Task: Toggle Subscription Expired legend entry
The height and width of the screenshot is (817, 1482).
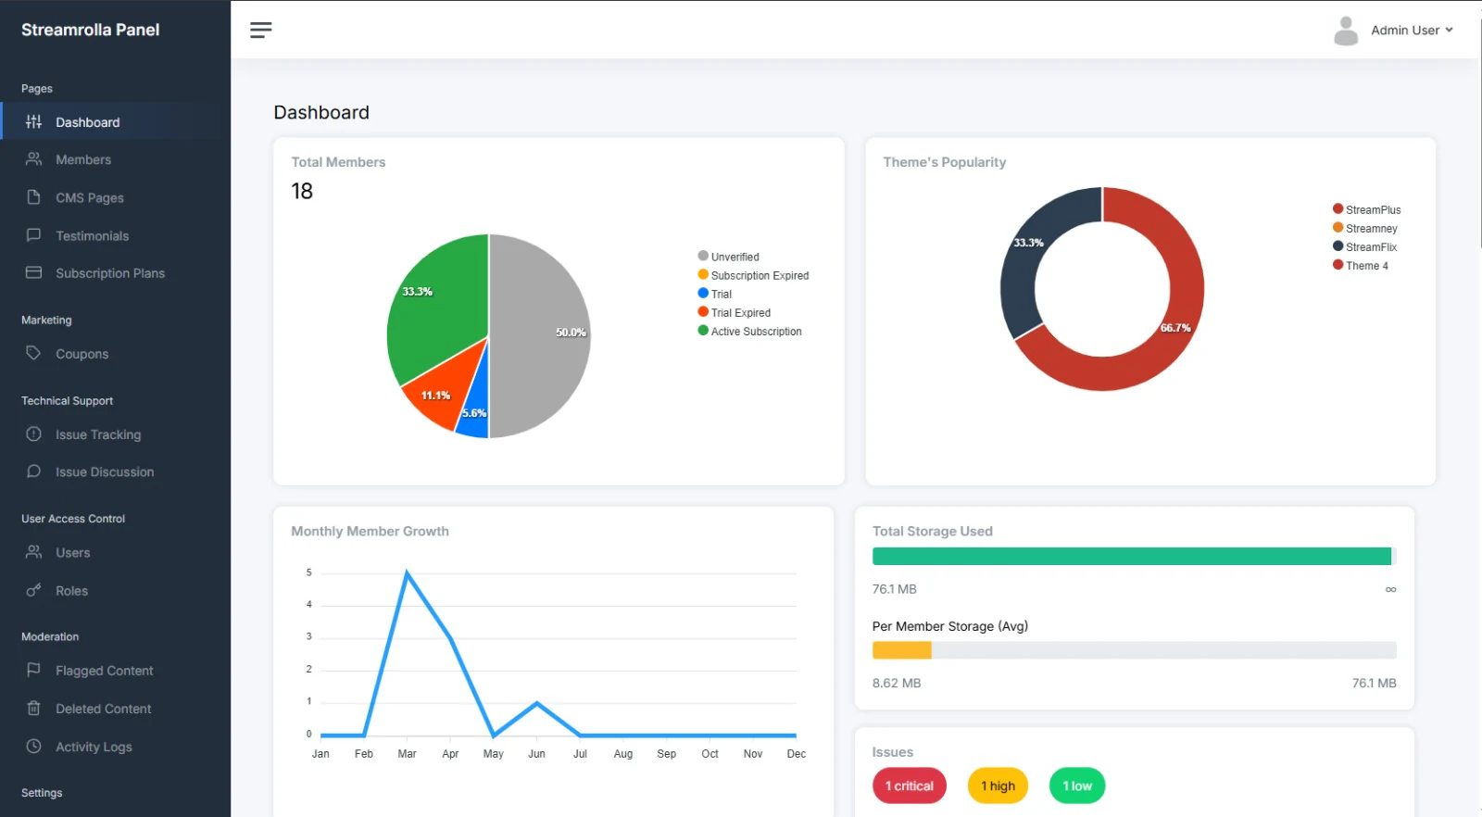Action: click(753, 275)
